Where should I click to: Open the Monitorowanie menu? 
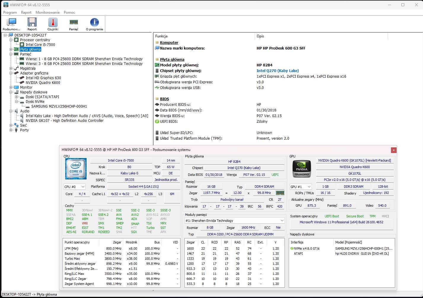47,12
